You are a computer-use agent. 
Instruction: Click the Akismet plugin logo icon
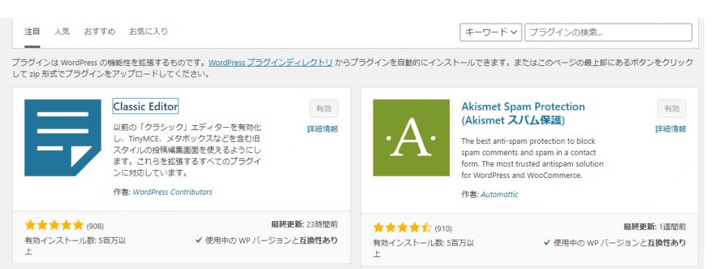pyautogui.click(x=412, y=138)
